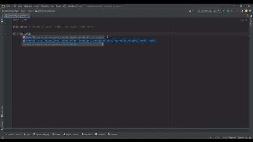This screenshot has height=142, width=253.
Task: Open the Window menu
Action: [72, 6]
